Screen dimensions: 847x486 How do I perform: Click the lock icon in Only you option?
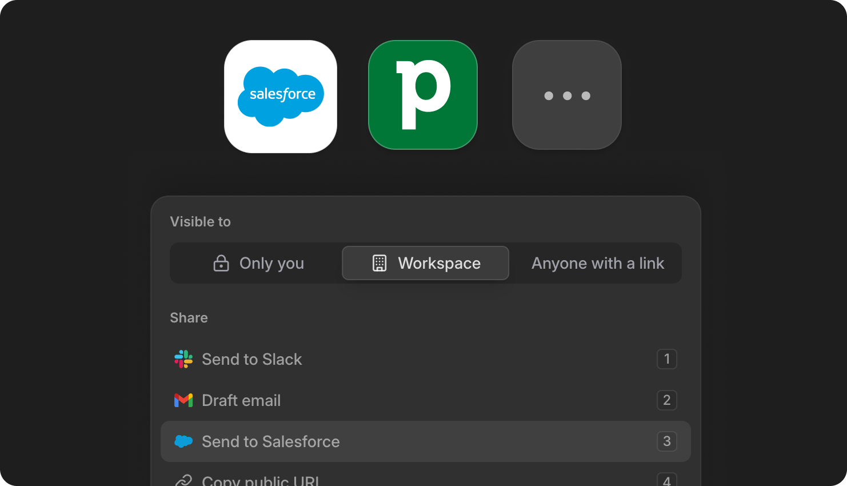[x=222, y=263]
